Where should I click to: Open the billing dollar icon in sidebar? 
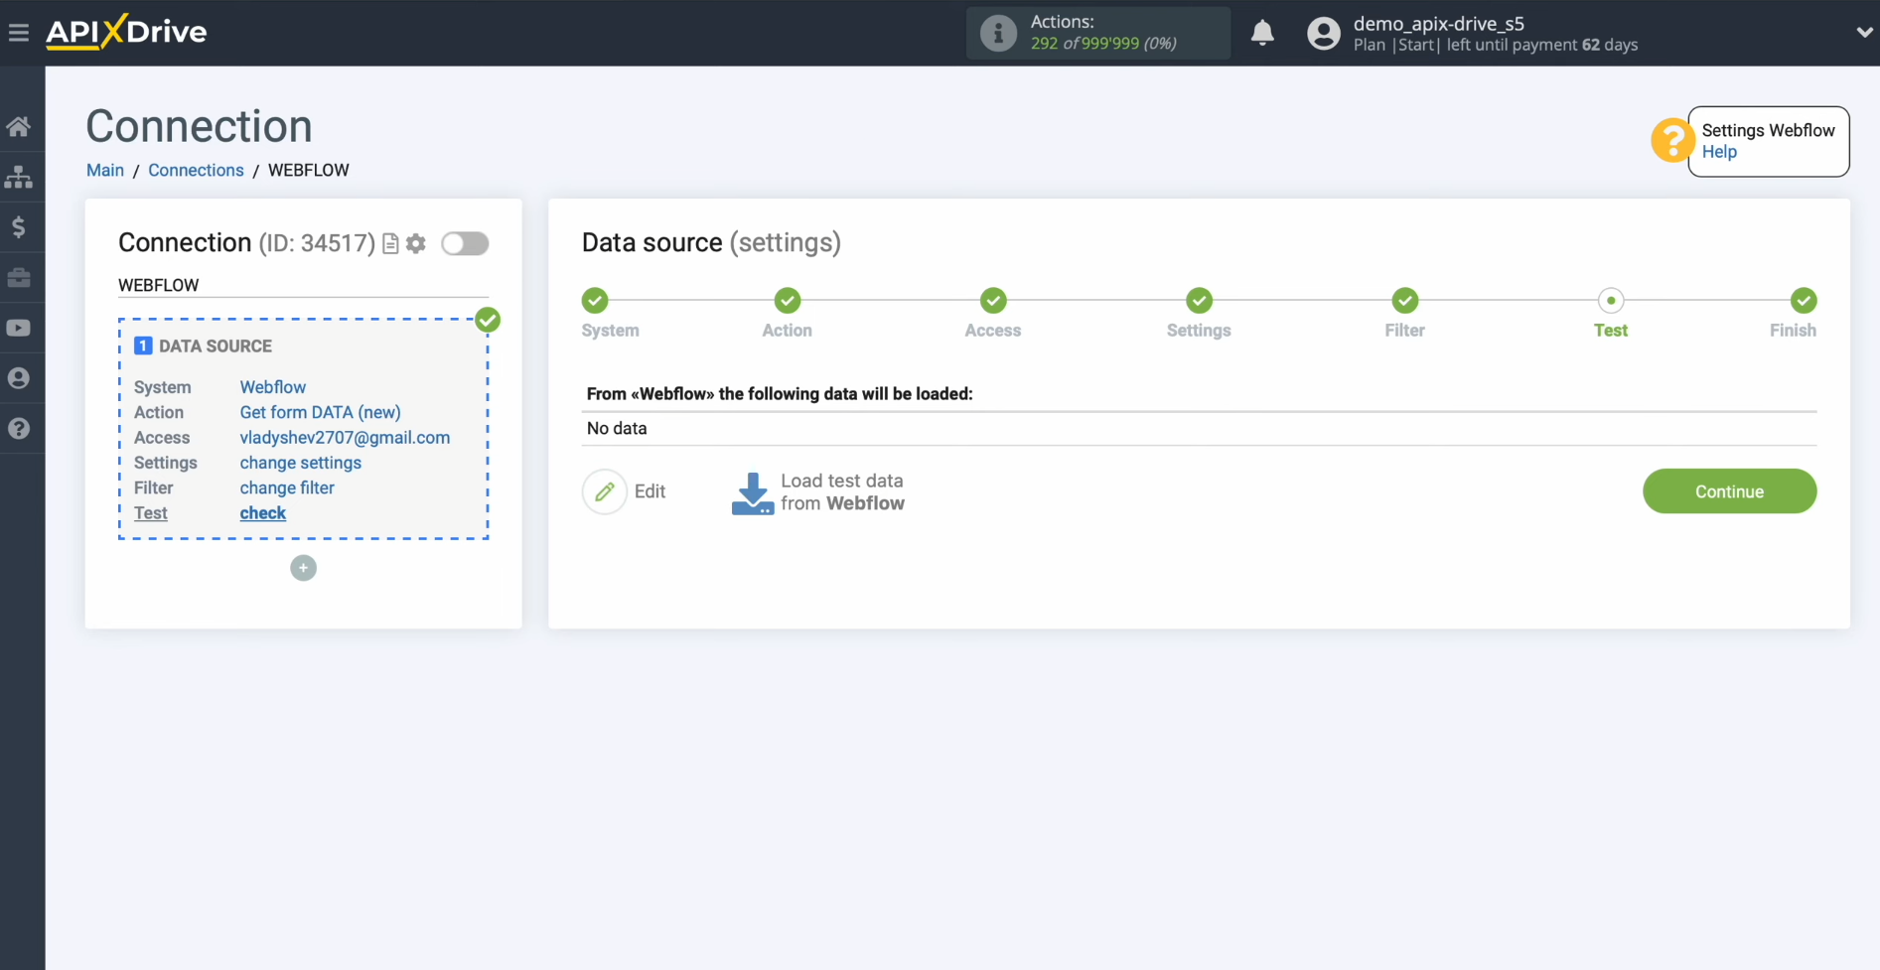20,227
